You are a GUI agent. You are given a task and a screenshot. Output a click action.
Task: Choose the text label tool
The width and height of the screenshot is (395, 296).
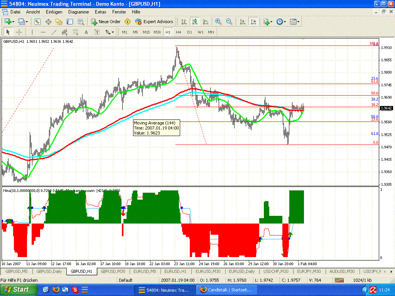[x=86, y=32]
